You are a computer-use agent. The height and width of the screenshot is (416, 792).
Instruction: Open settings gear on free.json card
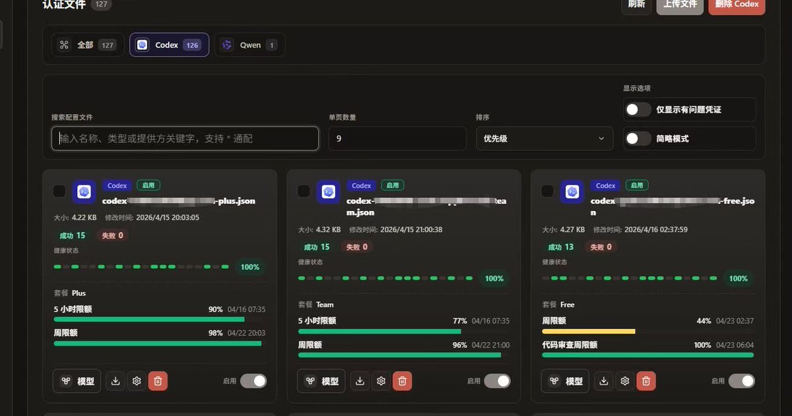(625, 381)
